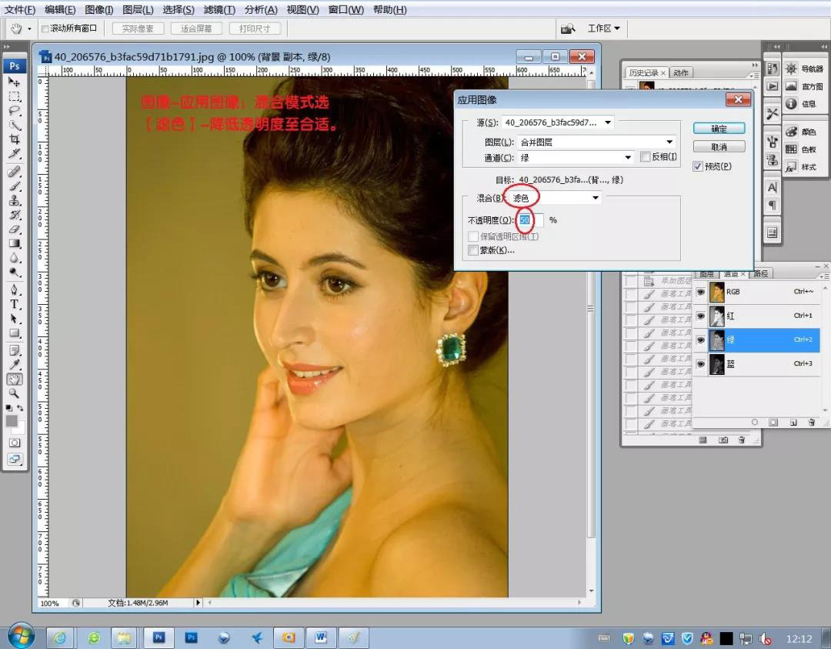
Task: Select the Lasso tool
Action: point(15,111)
